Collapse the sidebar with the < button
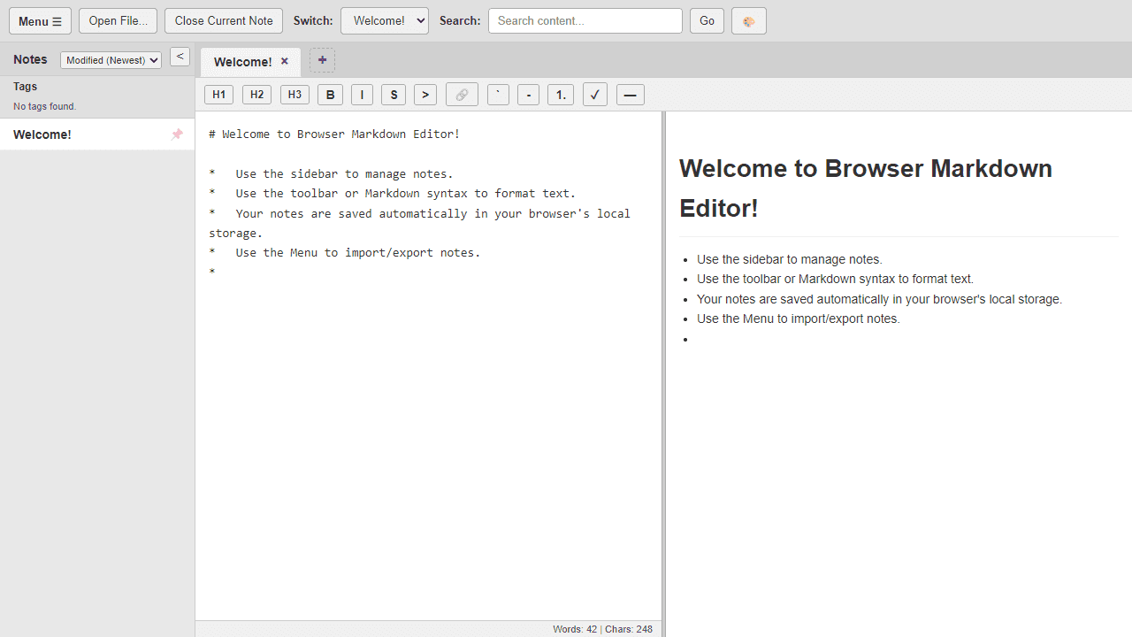 tap(180, 57)
